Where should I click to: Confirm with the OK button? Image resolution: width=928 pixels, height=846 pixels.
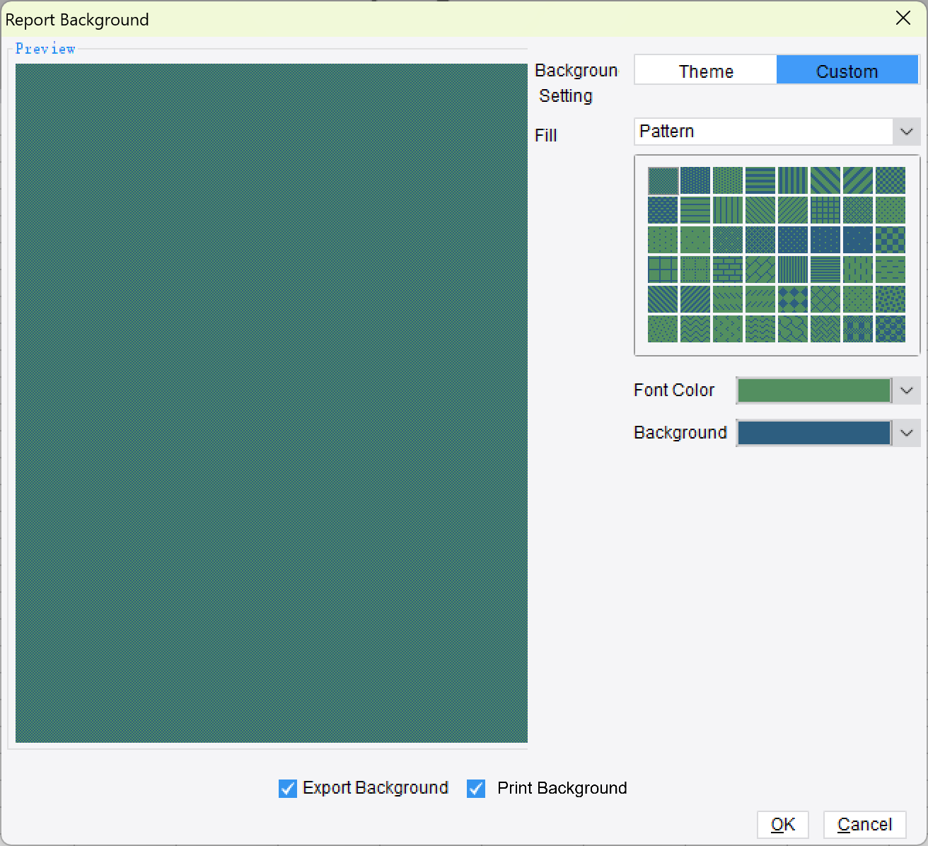point(782,825)
